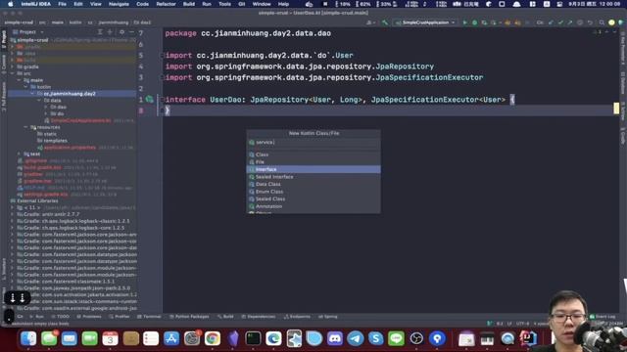Open the Problems tool window tab
The height and width of the screenshot is (352, 627).
pyautogui.click(x=89, y=317)
